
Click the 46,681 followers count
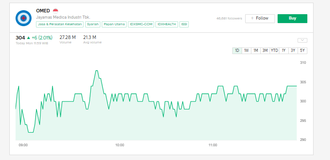pos(229,19)
